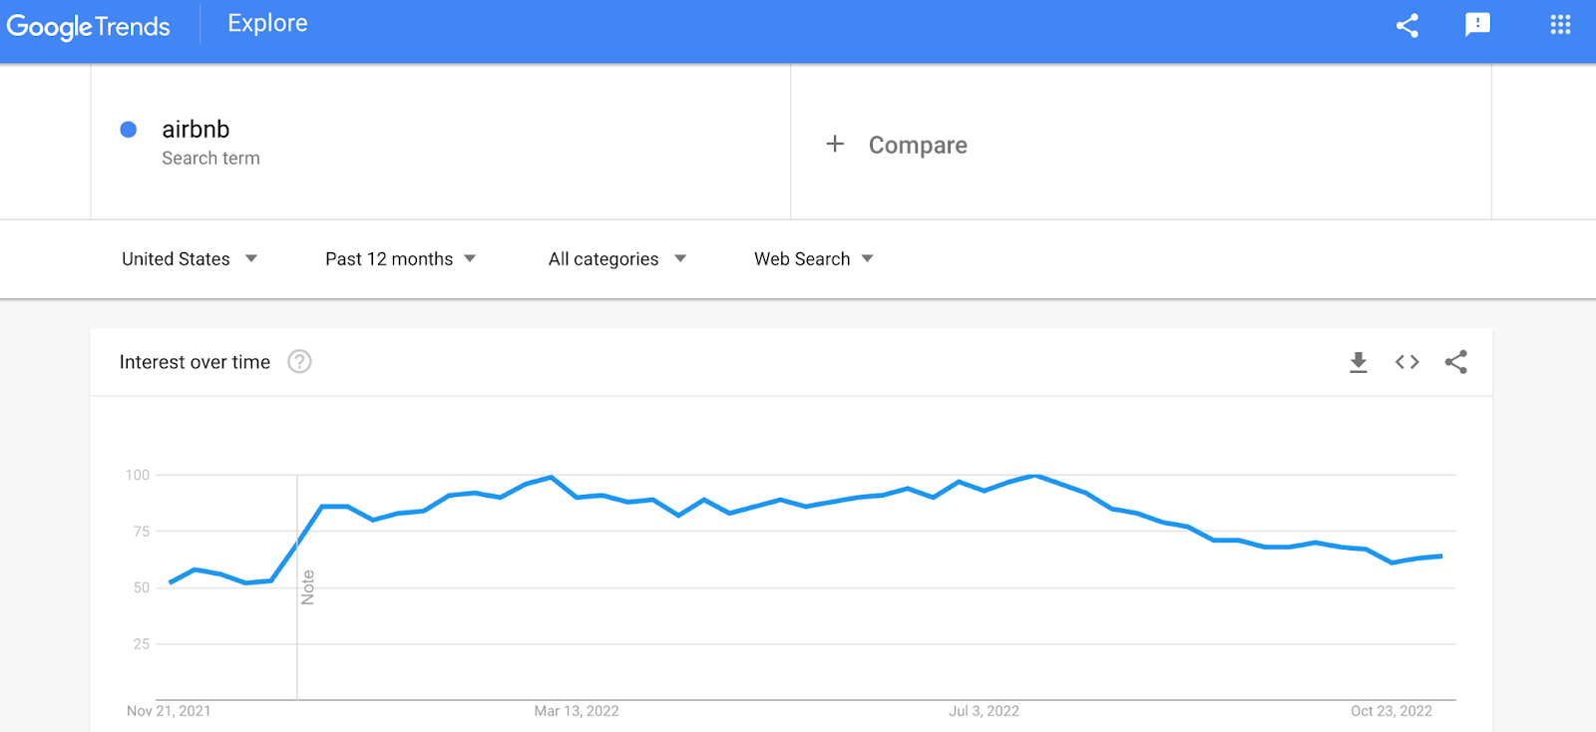The width and height of the screenshot is (1596, 732).
Task: Open the United States region dropdown
Action: pos(190,259)
